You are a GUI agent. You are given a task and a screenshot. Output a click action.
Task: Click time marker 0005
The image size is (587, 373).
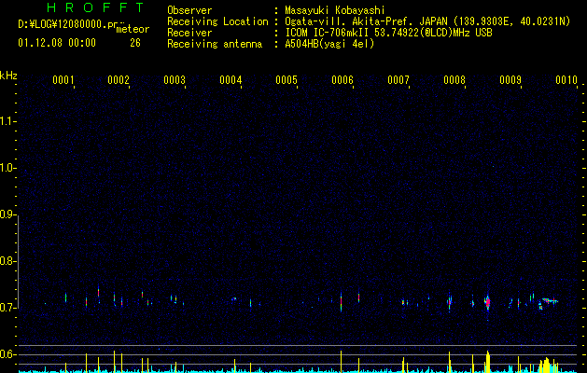[x=287, y=80]
